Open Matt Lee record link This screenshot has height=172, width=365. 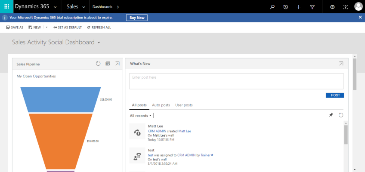185,131
